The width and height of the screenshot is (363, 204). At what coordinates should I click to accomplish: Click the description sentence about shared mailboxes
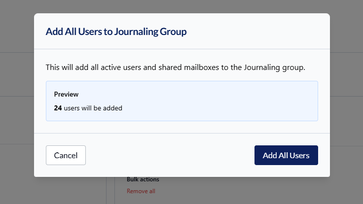[x=176, y=67]
